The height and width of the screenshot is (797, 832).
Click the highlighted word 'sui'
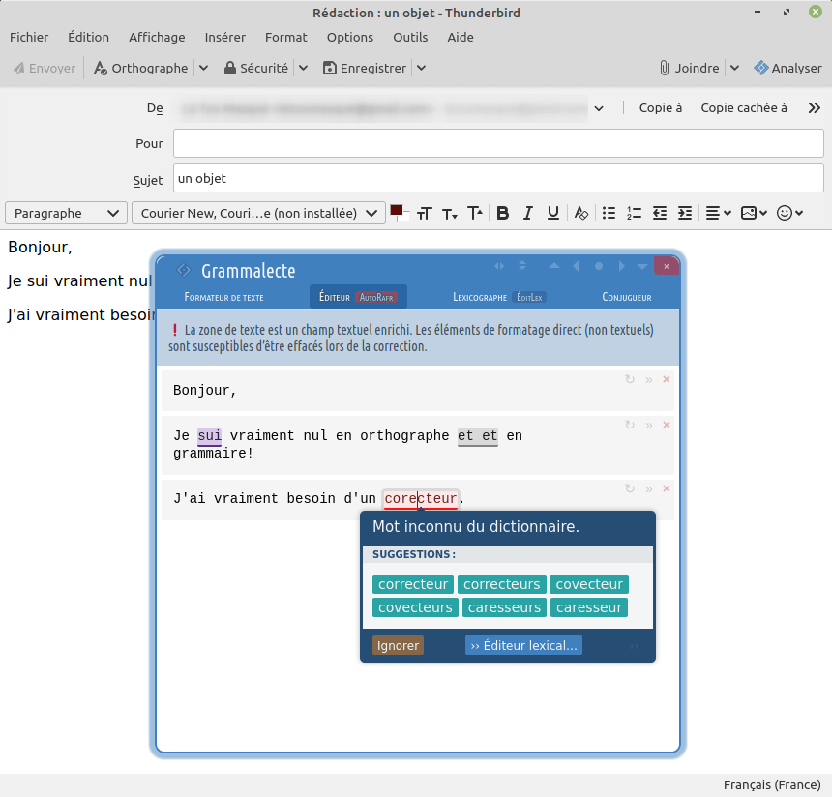(209, 436)
